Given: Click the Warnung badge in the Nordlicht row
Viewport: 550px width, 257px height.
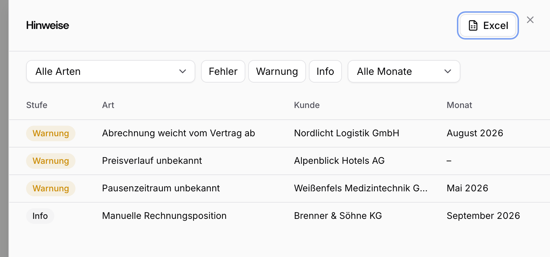Looking at the screenshot, I should pyautogui.click(x=51, y=133).
